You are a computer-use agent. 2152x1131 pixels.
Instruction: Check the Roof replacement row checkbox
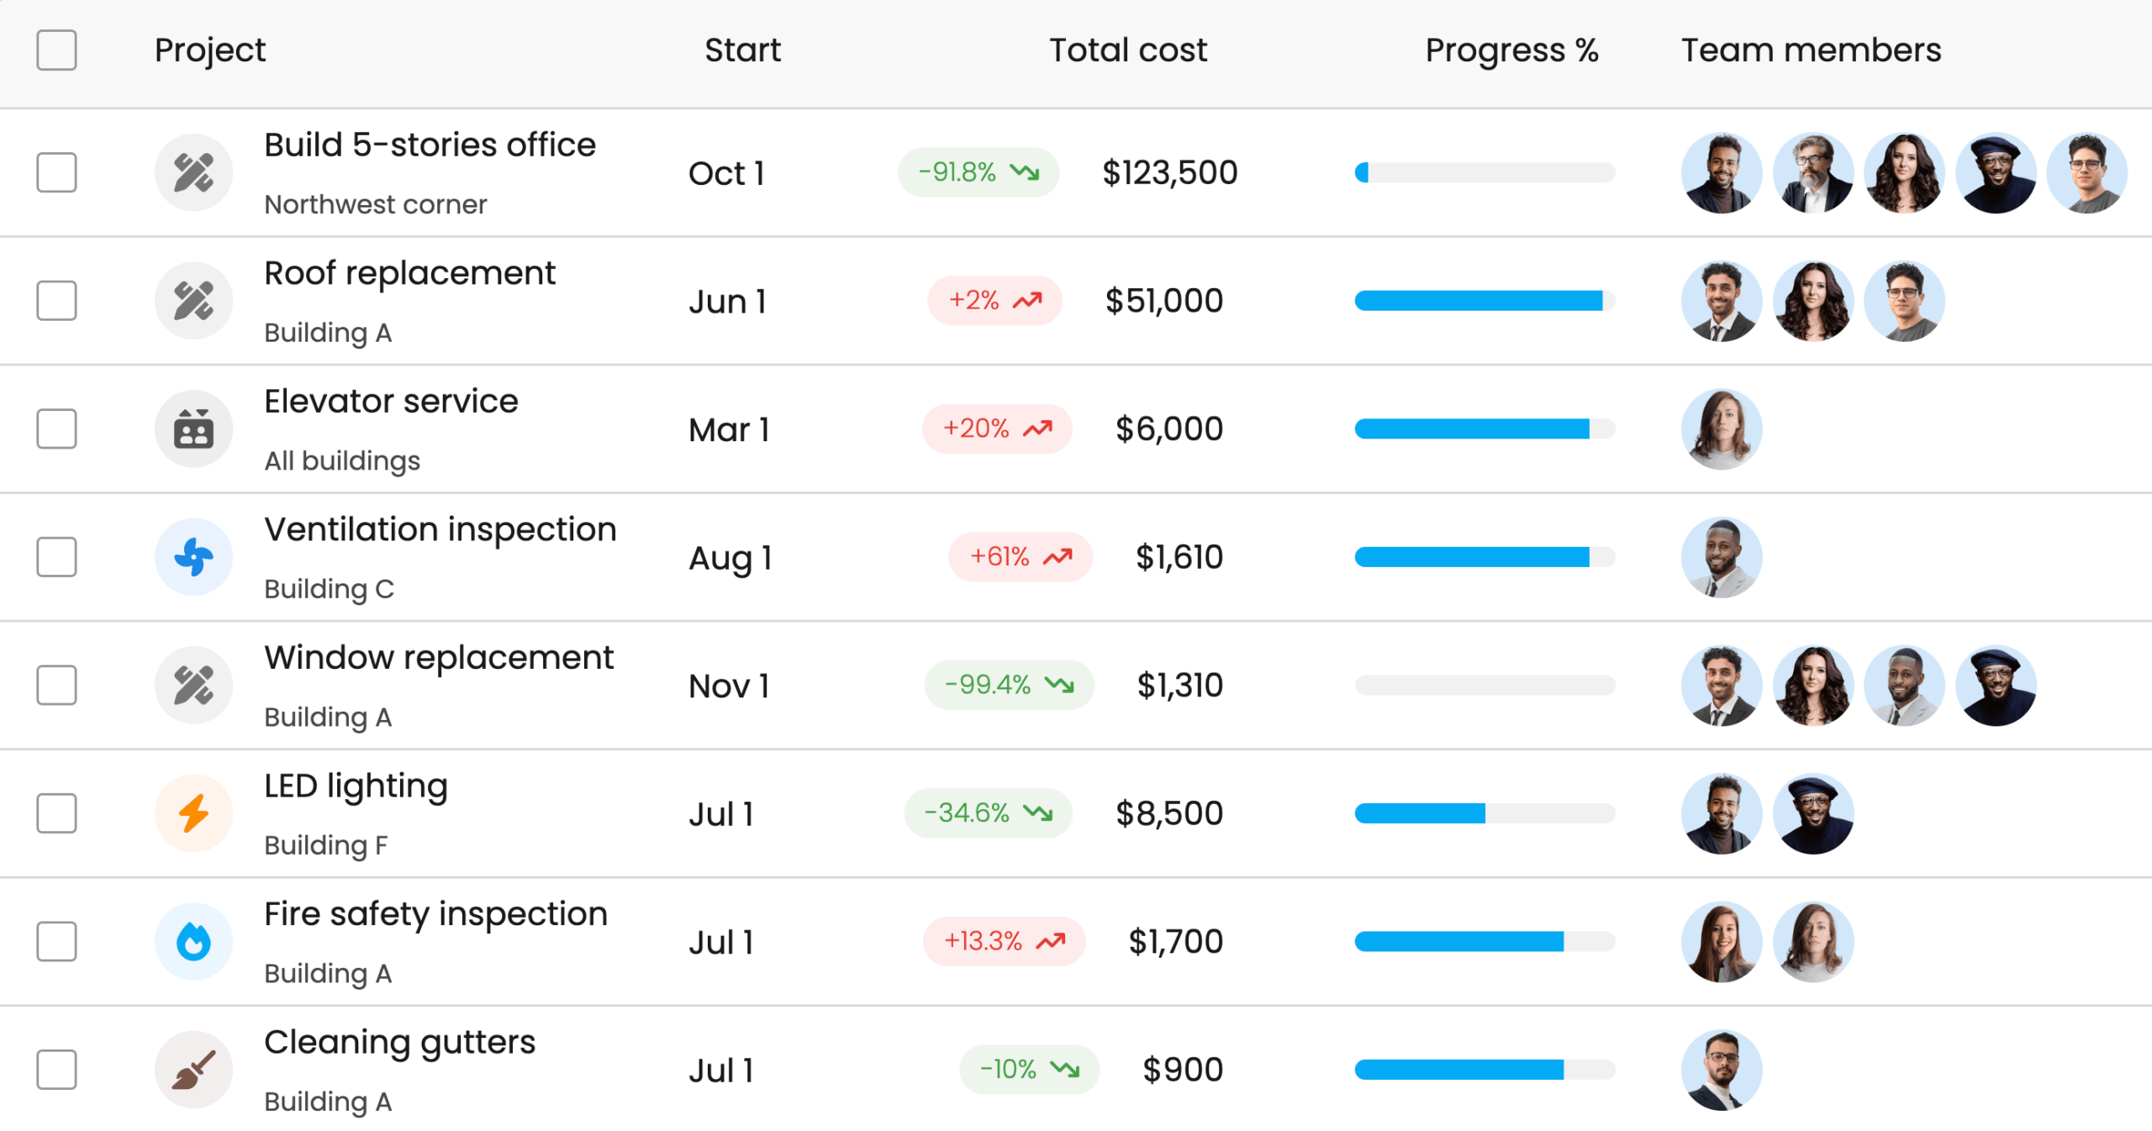(x=56, y=301)
